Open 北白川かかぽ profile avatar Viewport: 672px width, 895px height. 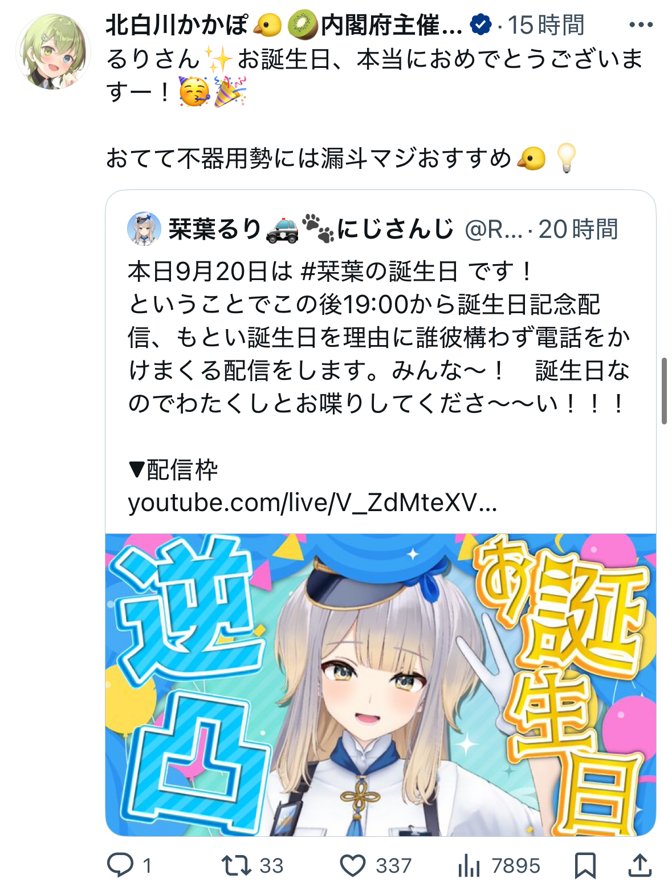tap(53, 51)
